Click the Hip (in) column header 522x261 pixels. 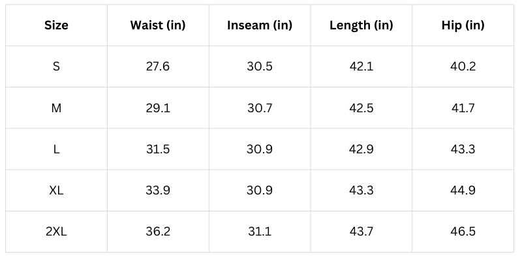click(463, 25)
